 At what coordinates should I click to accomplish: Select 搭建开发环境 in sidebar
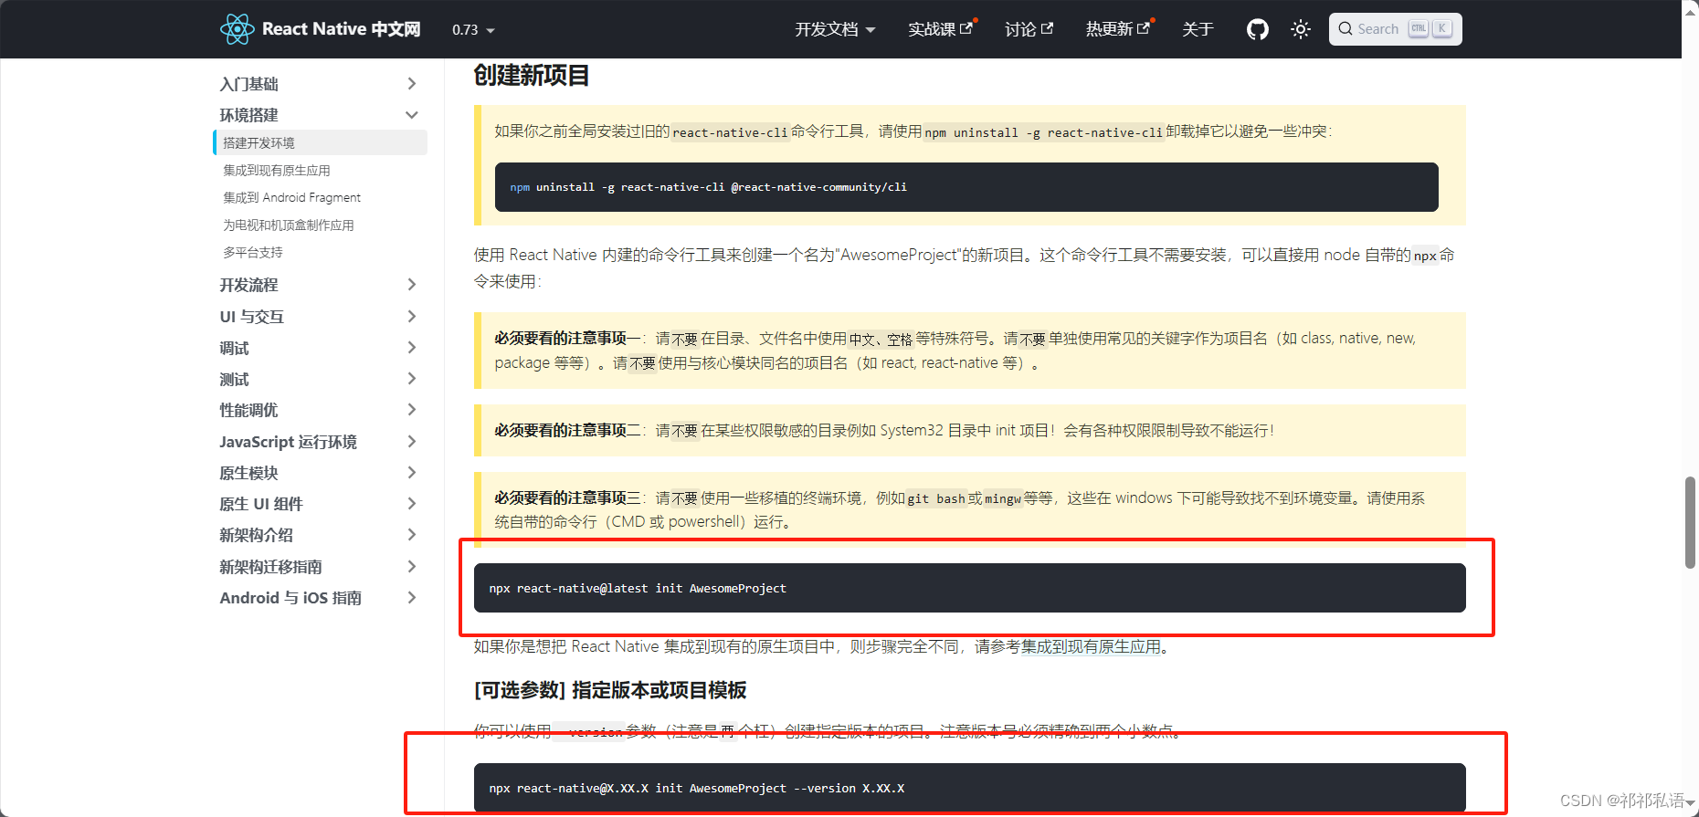(320, 142)
